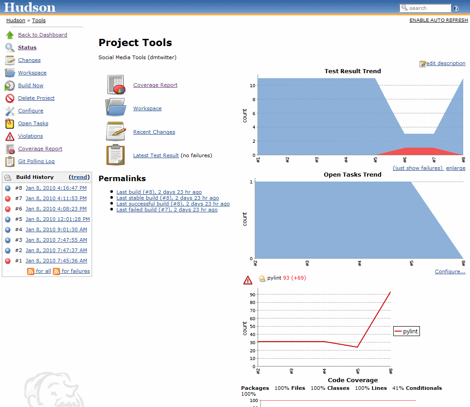Open Open Tasks in the sidebar
The height and width of the screenshot is (407, 470).
pyautogui.click(x=33, y=123)
